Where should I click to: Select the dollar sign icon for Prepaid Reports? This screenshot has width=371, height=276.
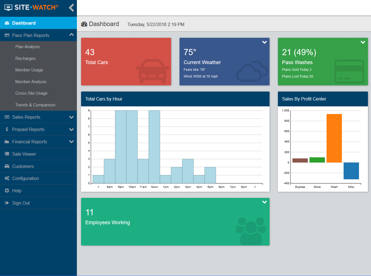pyautogui.click(x=6, y=129)
